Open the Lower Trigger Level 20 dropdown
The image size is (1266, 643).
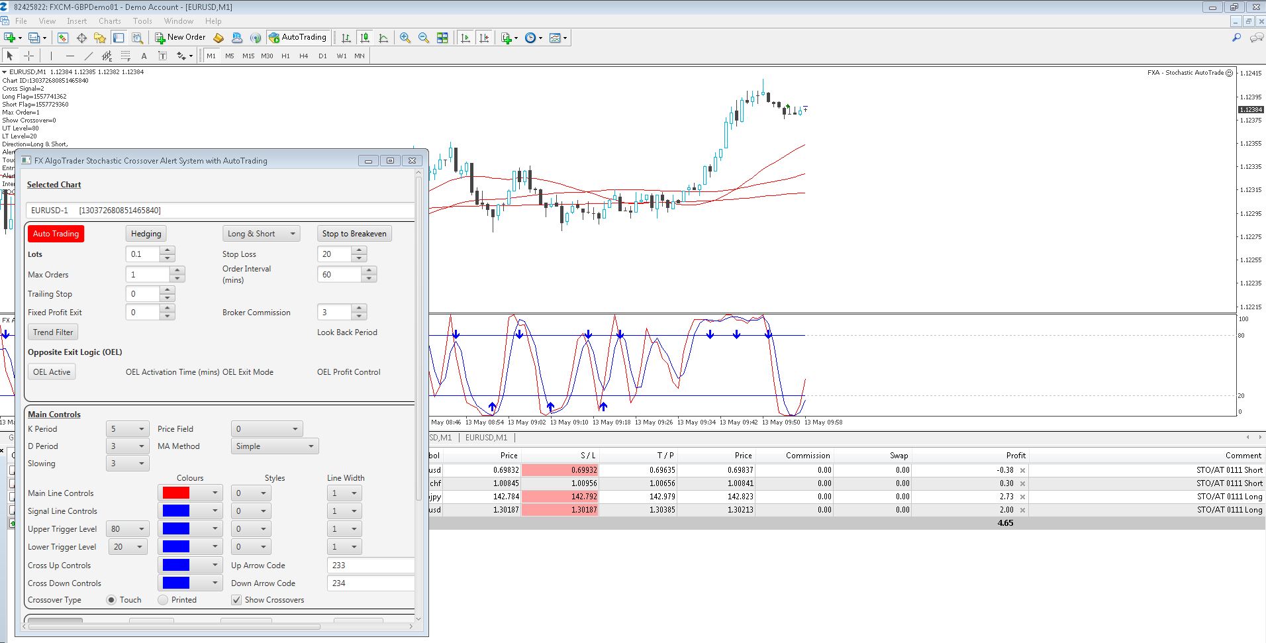tap(127, 546)
